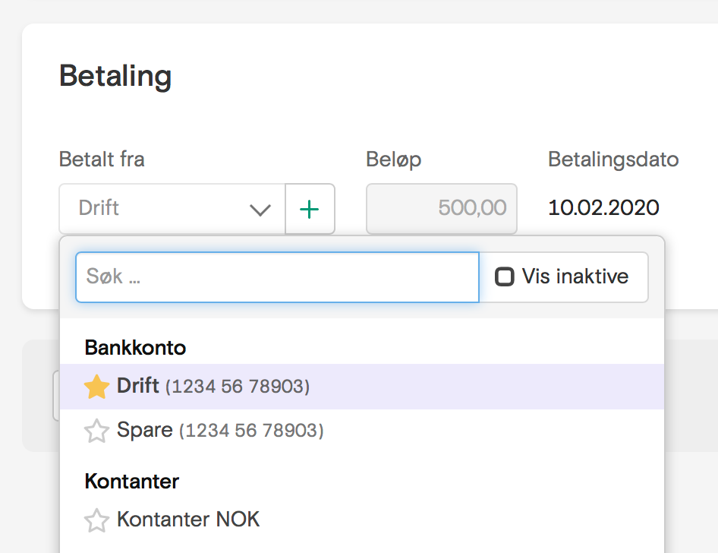This screenshot has width=718, height=553.
Task: Click the Drift selected value box
Action: [x=172, y=209]
